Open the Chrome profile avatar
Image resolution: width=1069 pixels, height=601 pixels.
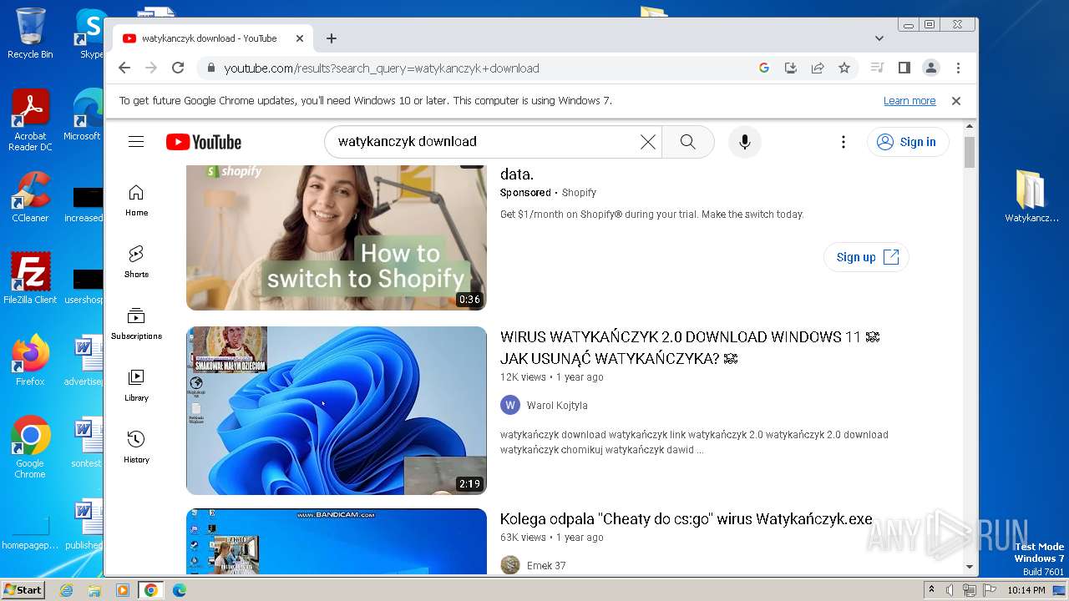point(931,68)
